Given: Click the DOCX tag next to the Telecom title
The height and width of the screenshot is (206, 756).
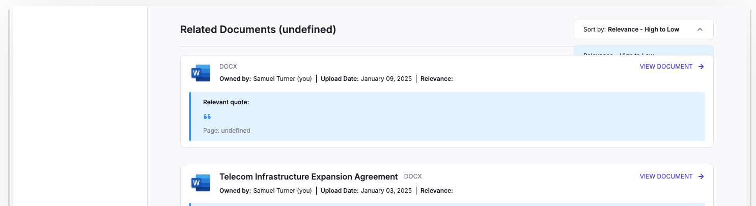Looking at the screenshot, I should click(413, 176).
